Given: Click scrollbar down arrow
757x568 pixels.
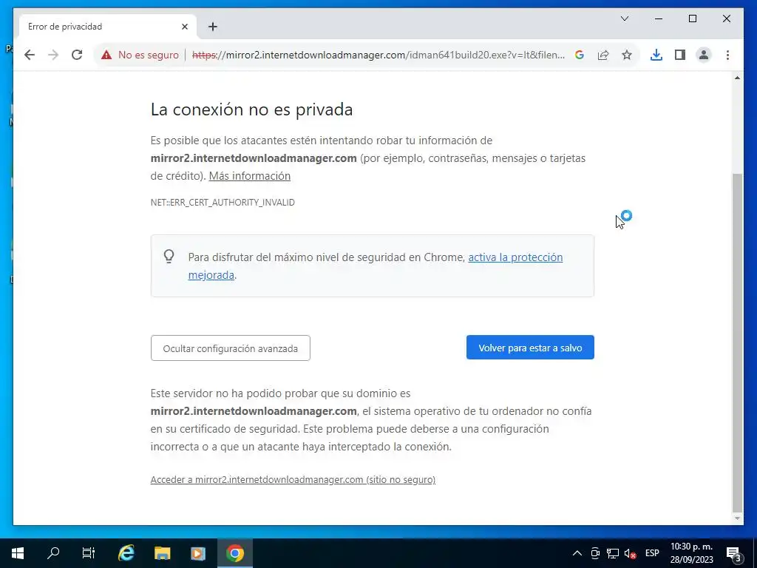Looking at the screenshot, I should (x=737, y=518).
